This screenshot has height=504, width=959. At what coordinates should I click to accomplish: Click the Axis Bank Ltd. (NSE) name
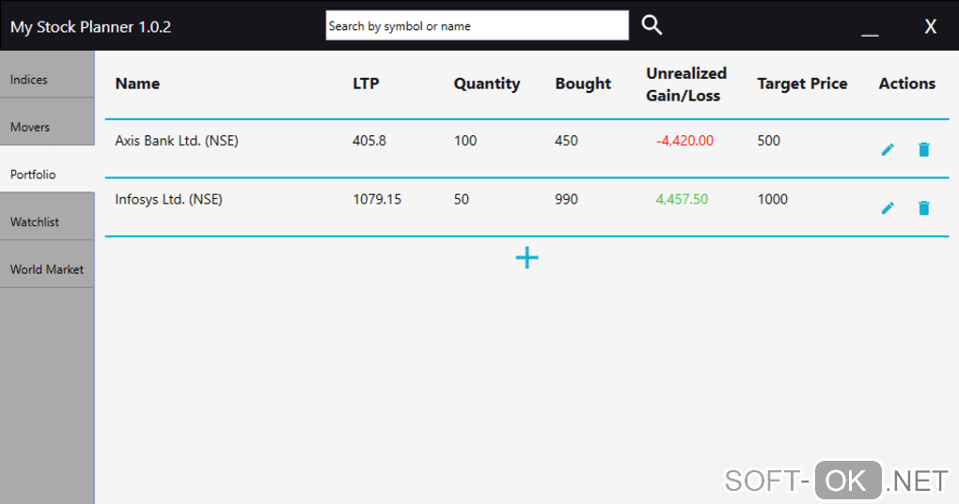tap(177, 141)
